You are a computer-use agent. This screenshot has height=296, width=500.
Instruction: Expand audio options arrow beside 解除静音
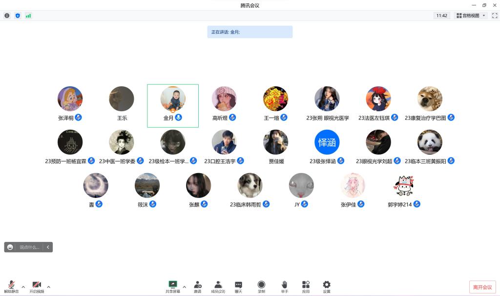[23, 287]
